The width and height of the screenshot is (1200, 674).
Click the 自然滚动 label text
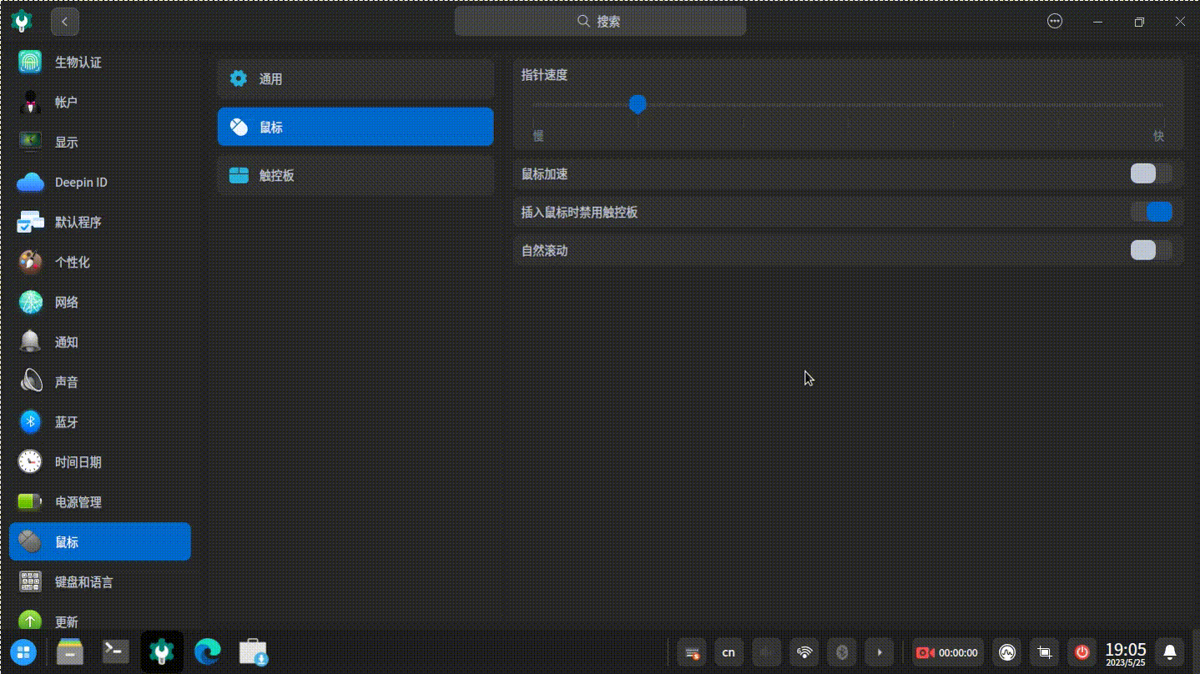coord(544,251)
